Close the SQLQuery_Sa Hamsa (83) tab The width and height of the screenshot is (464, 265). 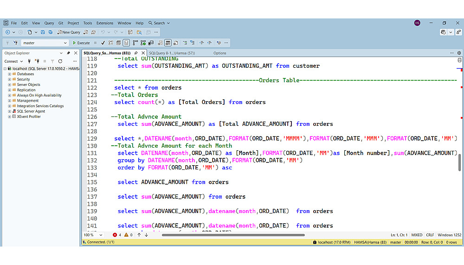pos(143,53)
